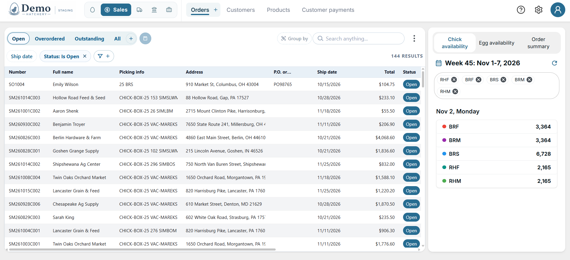
Task: Open the user profile avatar
Action: click(x=558, y=10)
